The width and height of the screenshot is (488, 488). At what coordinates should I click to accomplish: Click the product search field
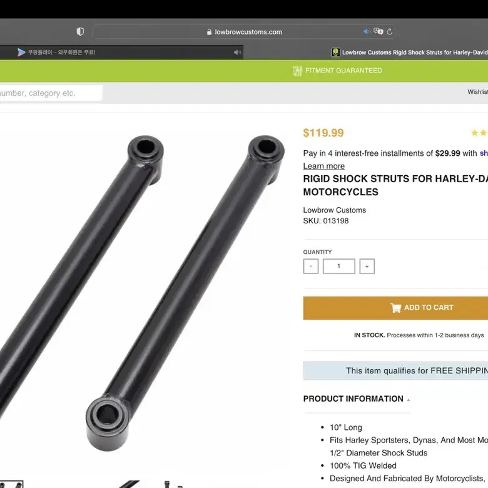pos(51,93)
